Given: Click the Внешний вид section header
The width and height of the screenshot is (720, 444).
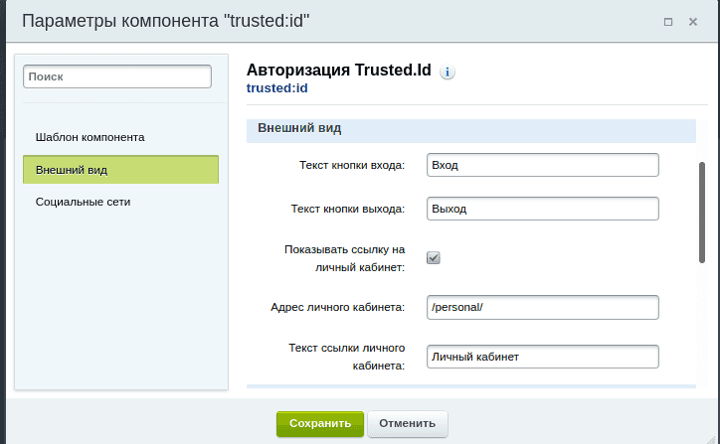Looking at the screenshot, I should click(x=471, y=131).
